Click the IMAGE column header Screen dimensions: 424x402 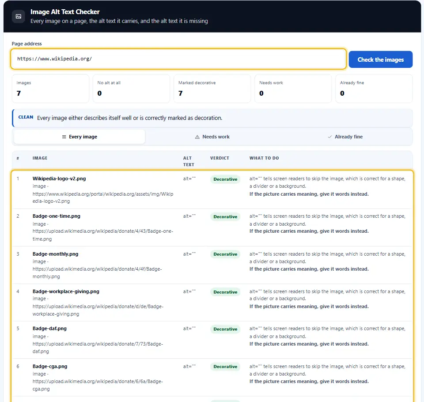pyautogui.click(x=40, y=158)
